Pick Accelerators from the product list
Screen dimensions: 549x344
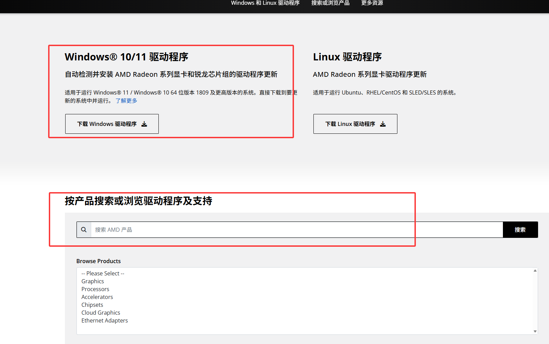(x=97, y=297)
